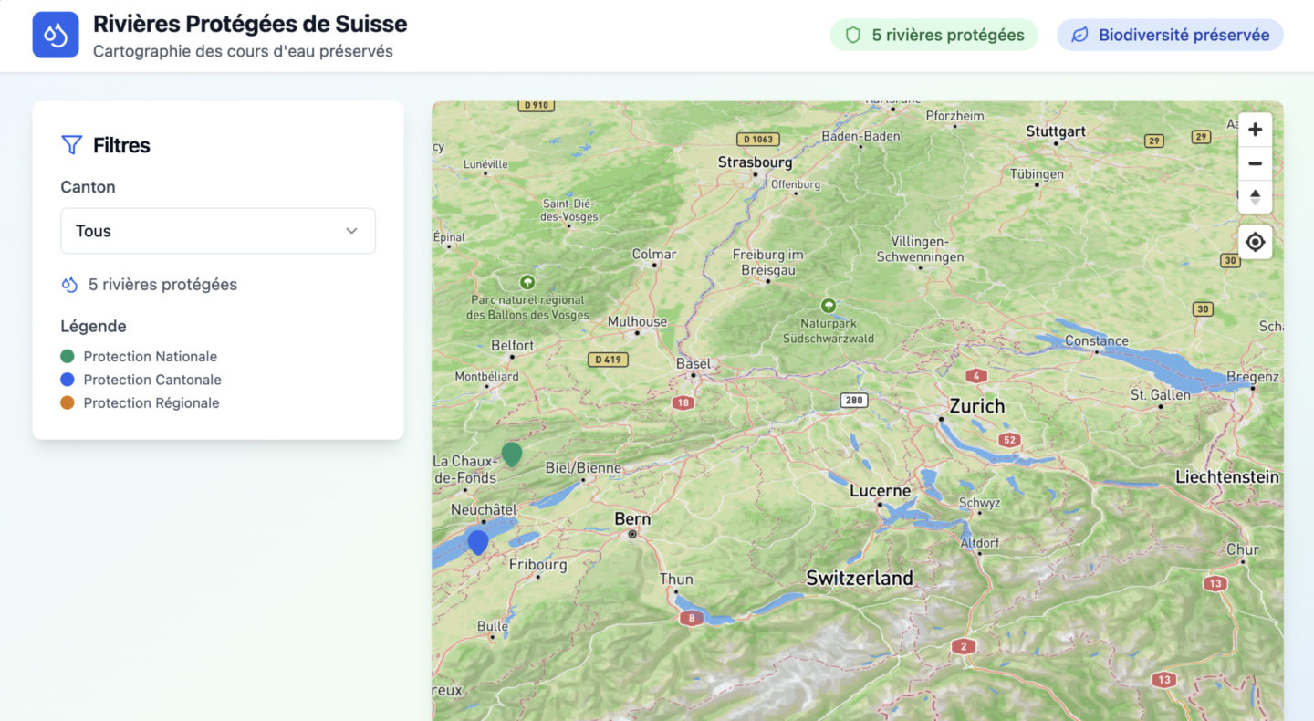Screen dimensions: 1314x721
Task: Select the blue map marker near Neuchâtel
Action: 478,542
